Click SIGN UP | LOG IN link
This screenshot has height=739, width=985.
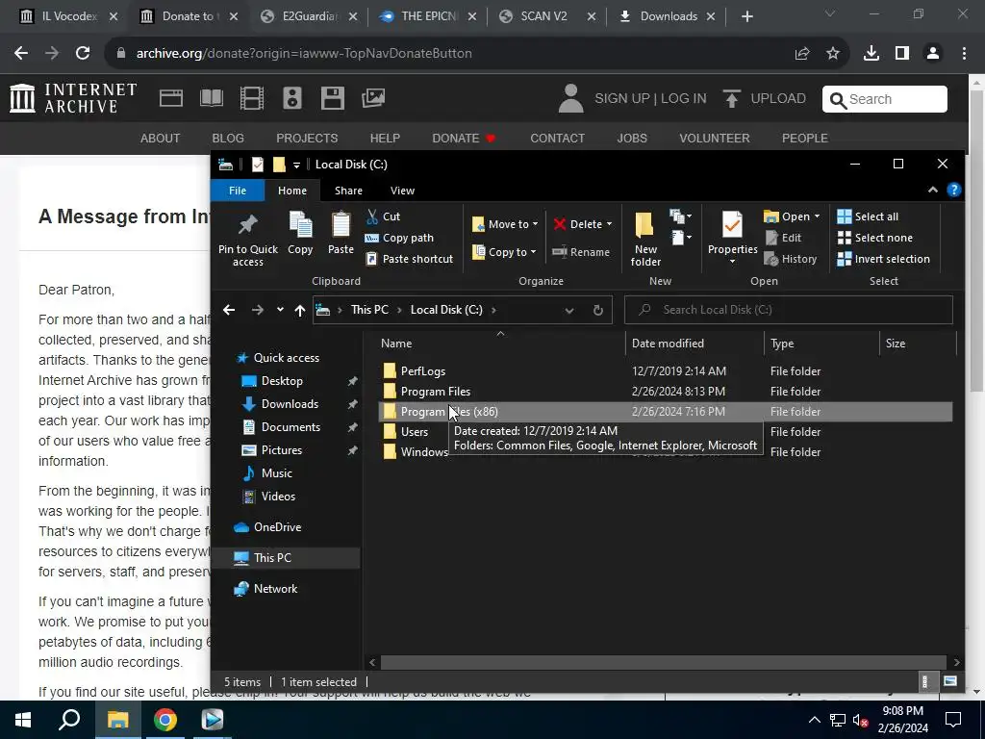click(x=650, y=99)
